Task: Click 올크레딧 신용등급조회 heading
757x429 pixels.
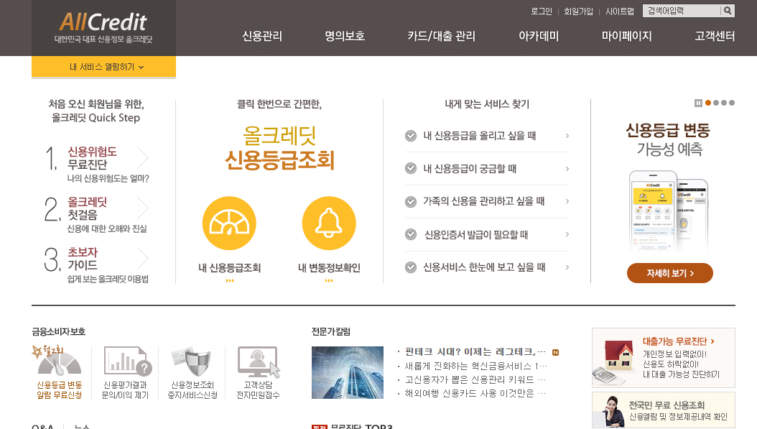Action: (279, 148)
